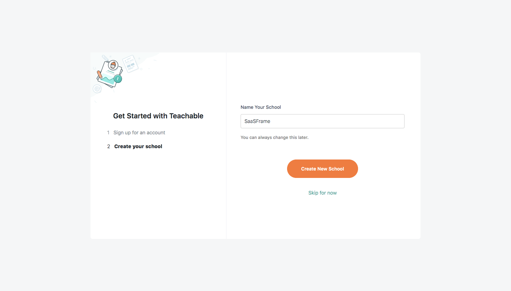Click the You can always change this later text

(274, 137)
